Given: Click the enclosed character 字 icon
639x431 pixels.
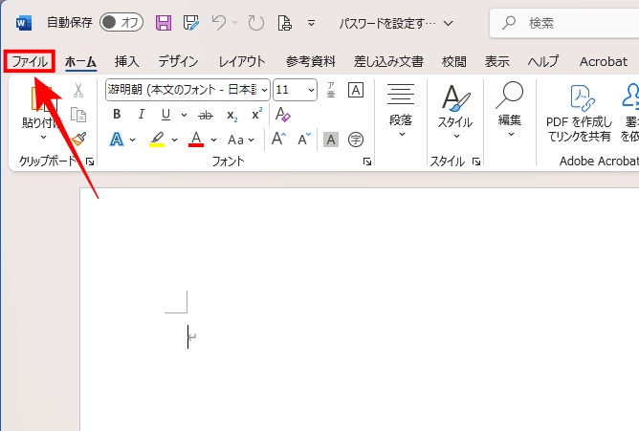Looking at the screenshot, I should 356,140.
